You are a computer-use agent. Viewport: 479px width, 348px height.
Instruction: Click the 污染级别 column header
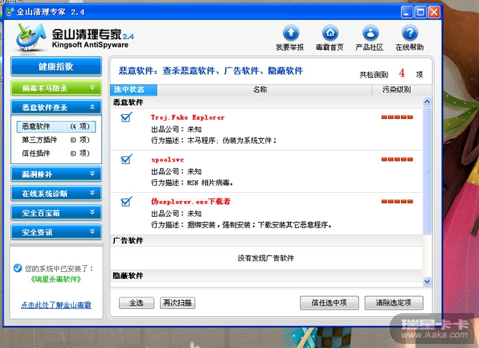[401, 90]
